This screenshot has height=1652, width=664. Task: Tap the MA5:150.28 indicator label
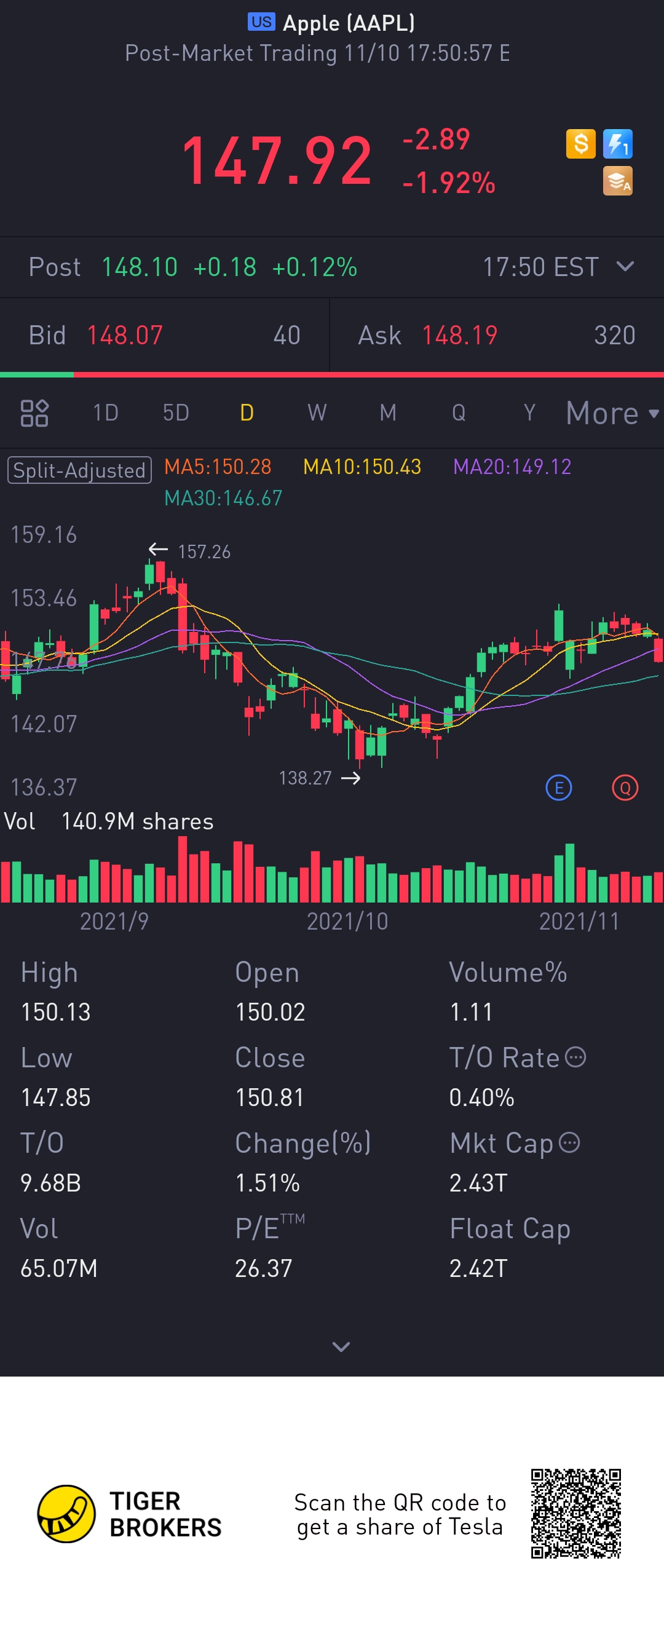218,466
